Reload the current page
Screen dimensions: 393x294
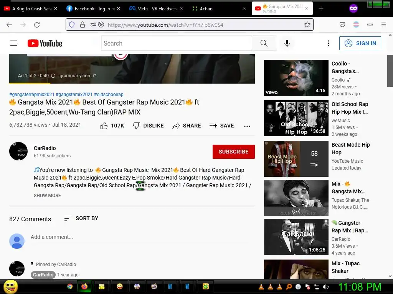click(37, 25)
